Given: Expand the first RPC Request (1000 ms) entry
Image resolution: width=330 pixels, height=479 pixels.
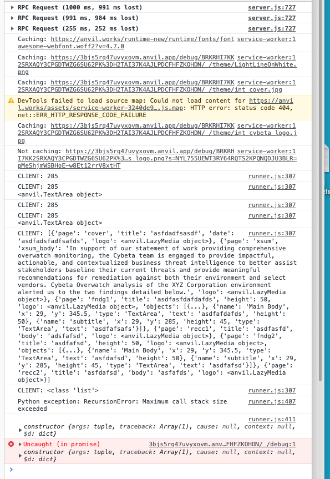Looking at the screenshot, I should (12, 7).
